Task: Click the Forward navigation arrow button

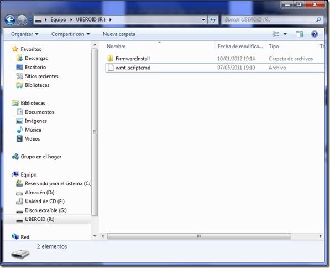Action: point(22,20)
